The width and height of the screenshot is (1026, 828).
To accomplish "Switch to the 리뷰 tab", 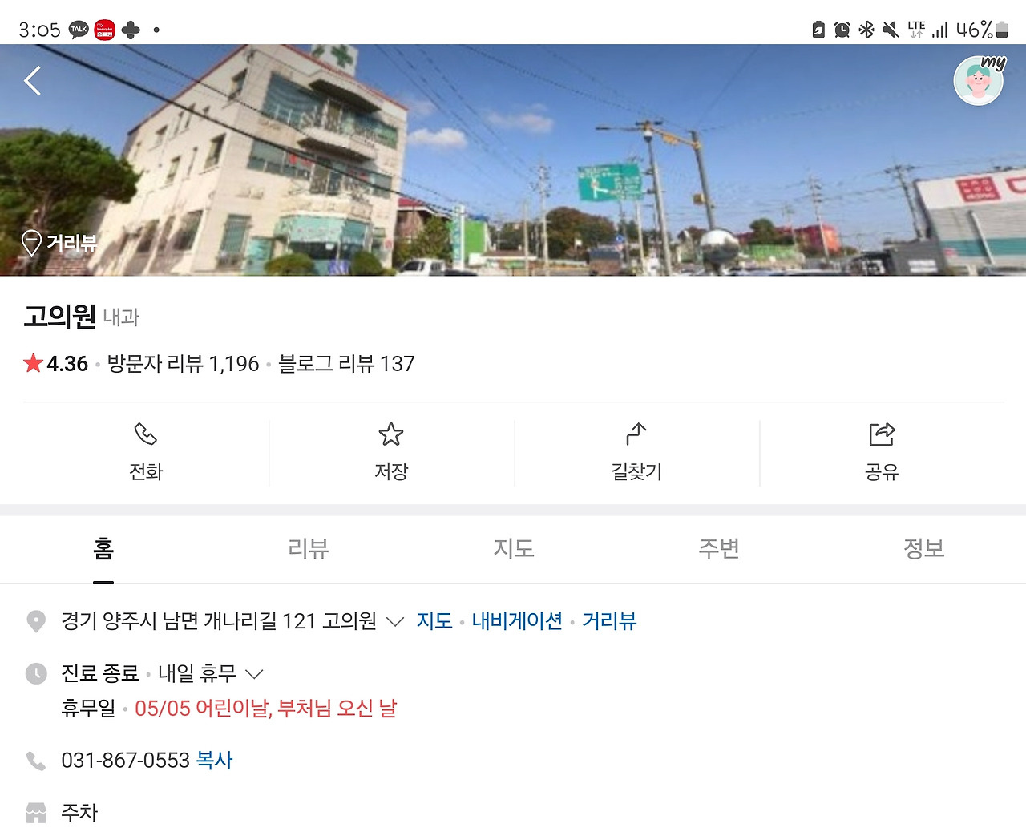I will (x=308, y=549).
